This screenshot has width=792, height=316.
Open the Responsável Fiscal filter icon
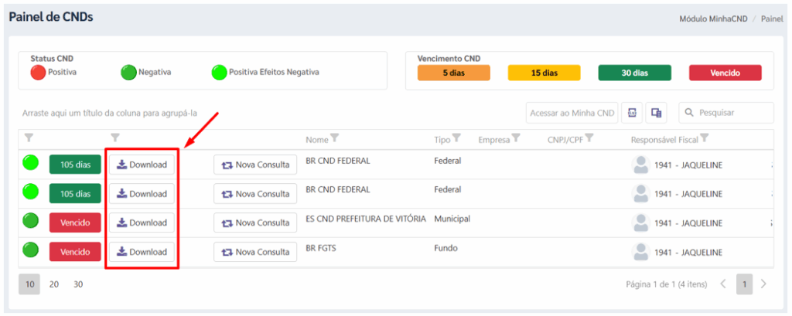click(x=705, y=139)
